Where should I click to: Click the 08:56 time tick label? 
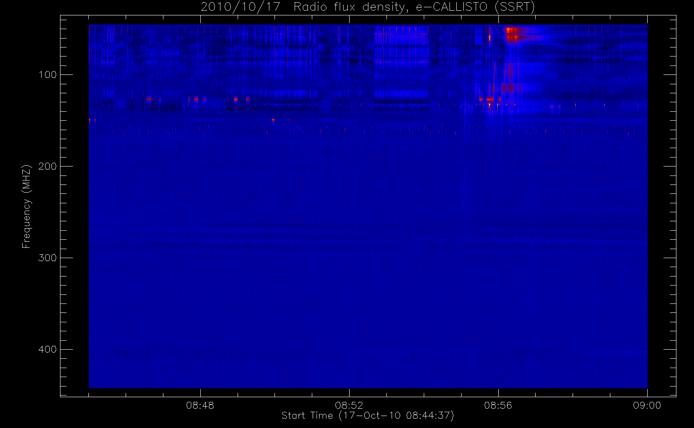498,405
